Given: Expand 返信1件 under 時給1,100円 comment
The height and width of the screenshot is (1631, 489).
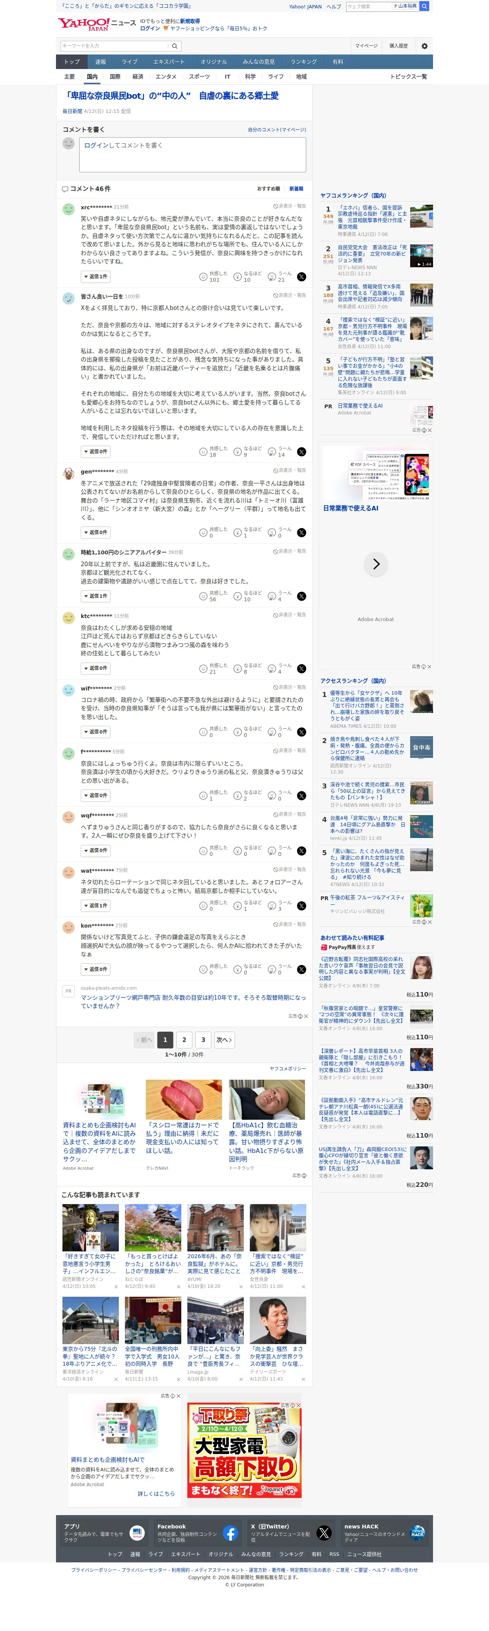Looking at the screenshot, I should (96, 596).
